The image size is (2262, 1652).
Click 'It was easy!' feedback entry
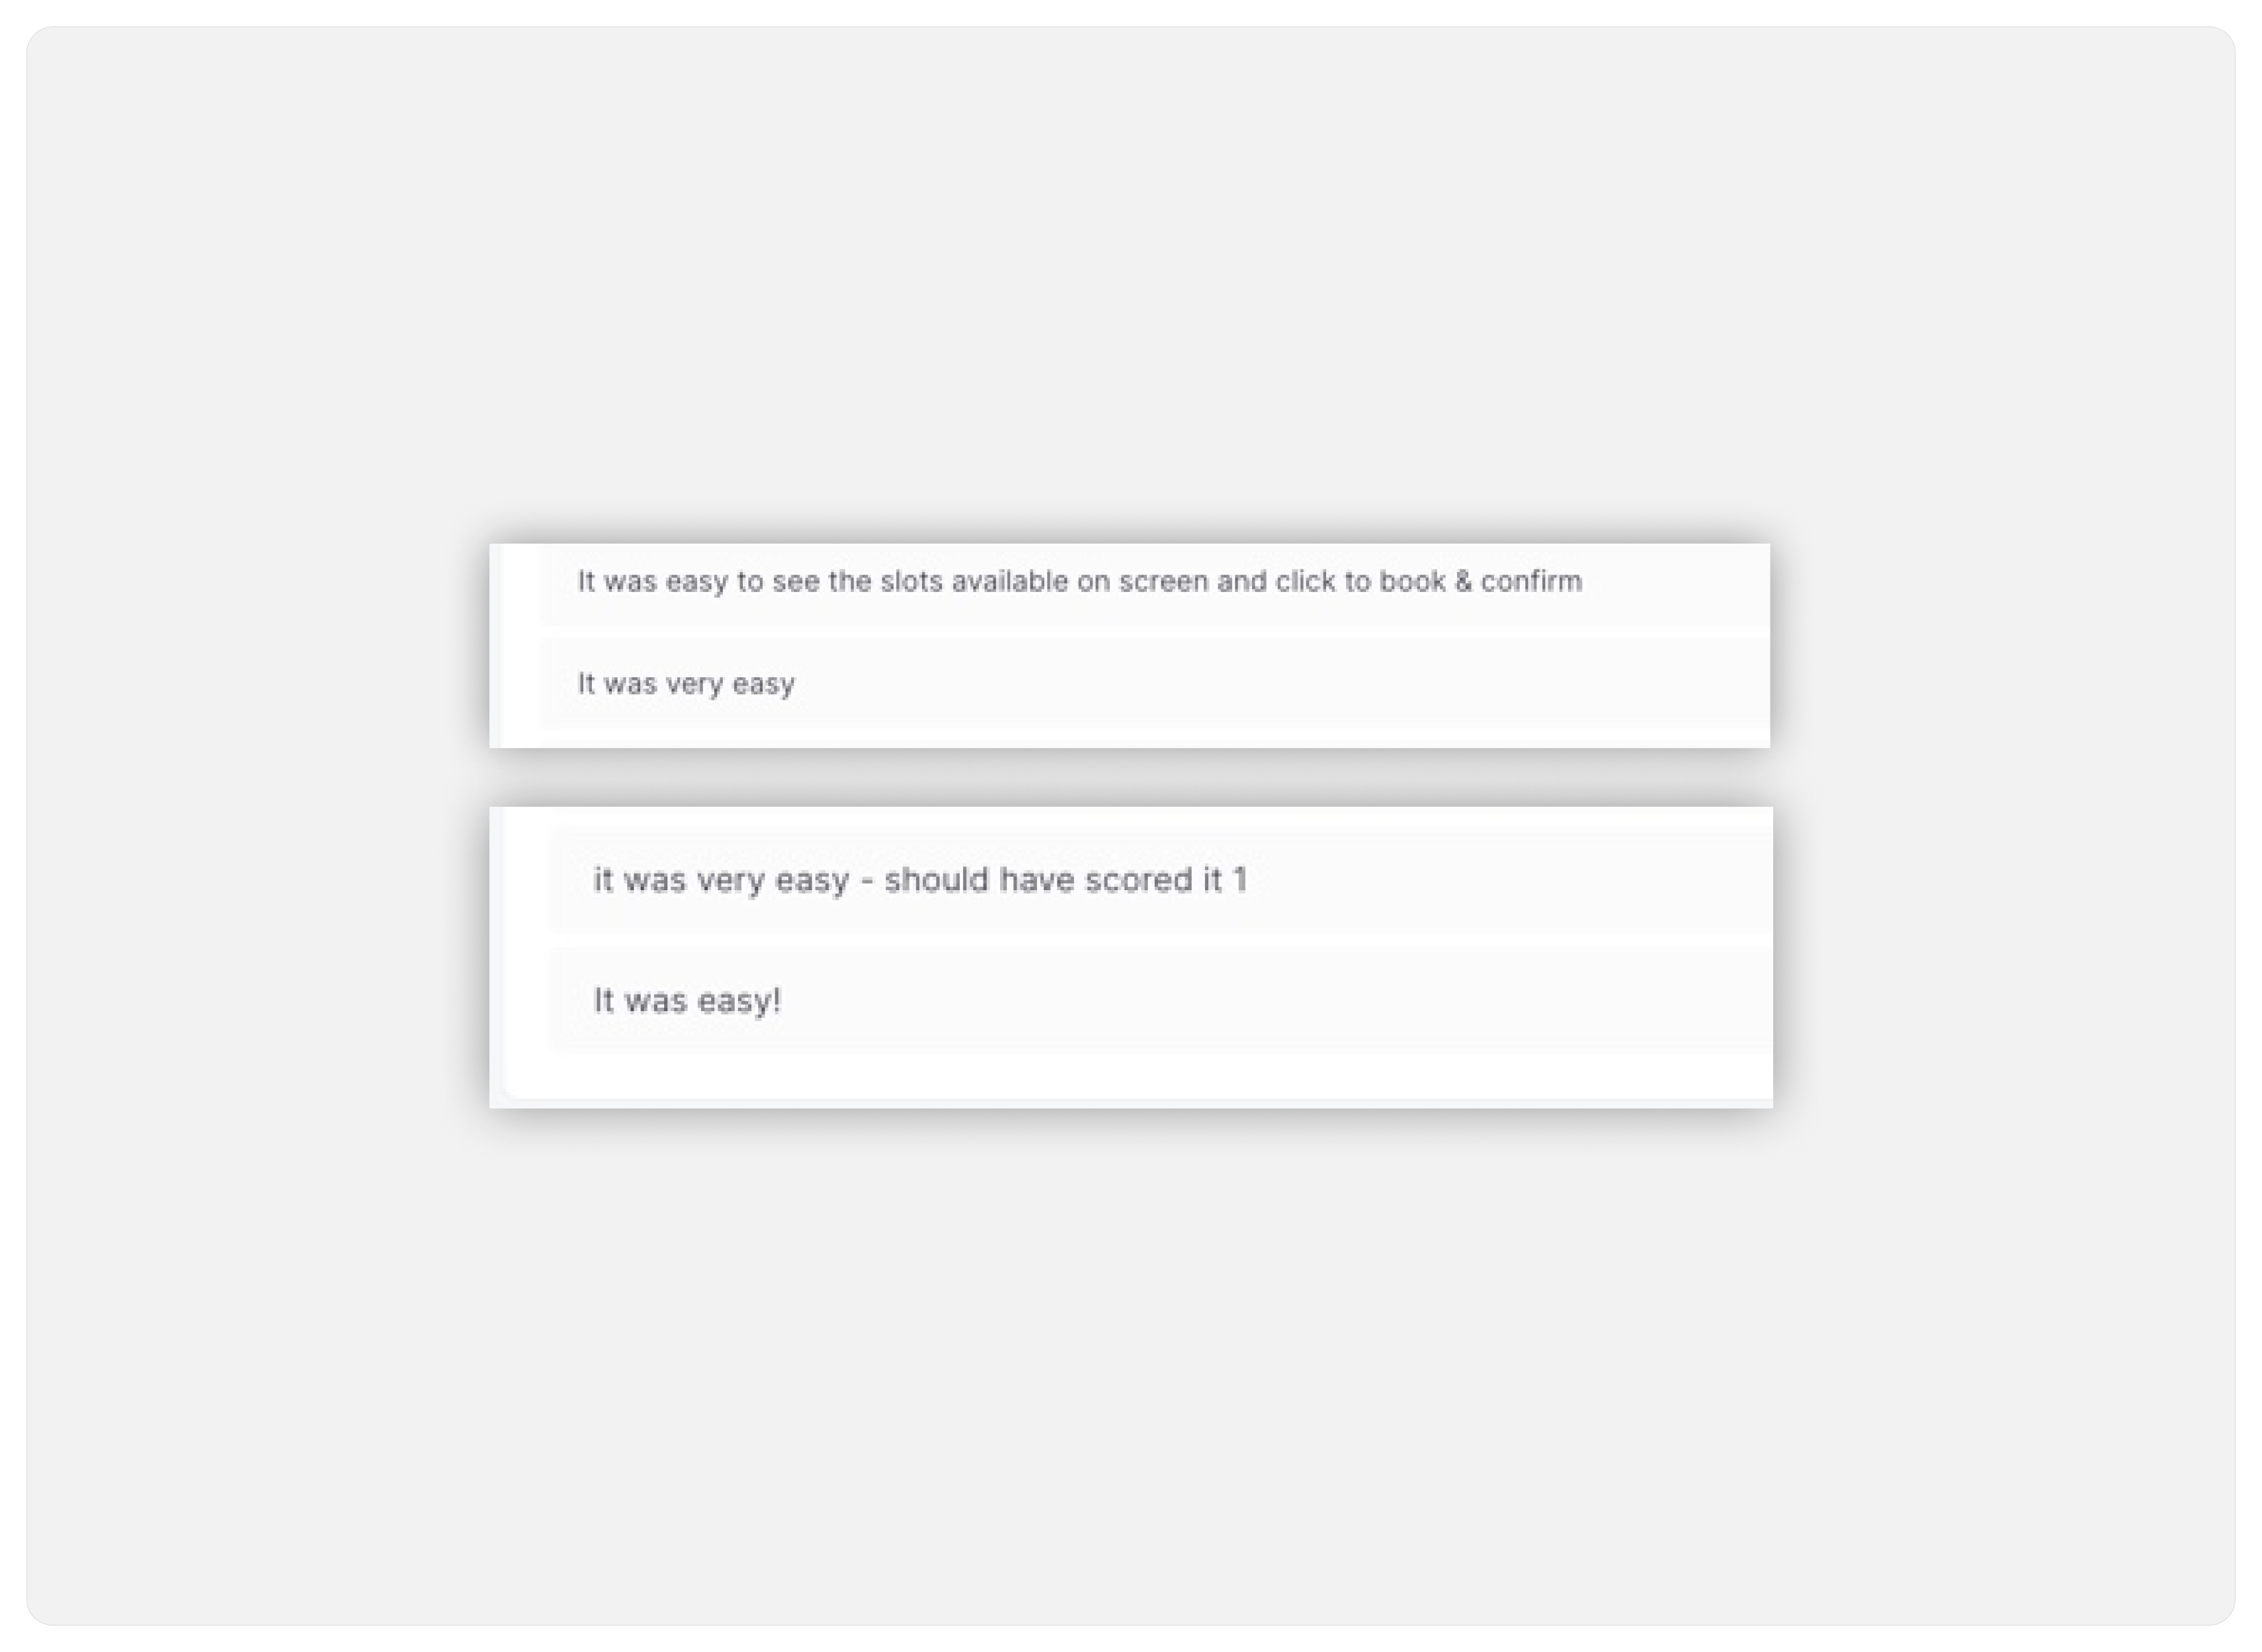tap(685, 999)
